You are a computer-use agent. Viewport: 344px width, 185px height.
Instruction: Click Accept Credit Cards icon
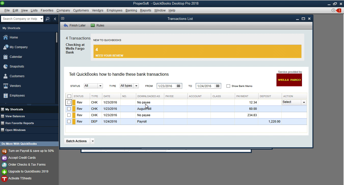point(4,158)
